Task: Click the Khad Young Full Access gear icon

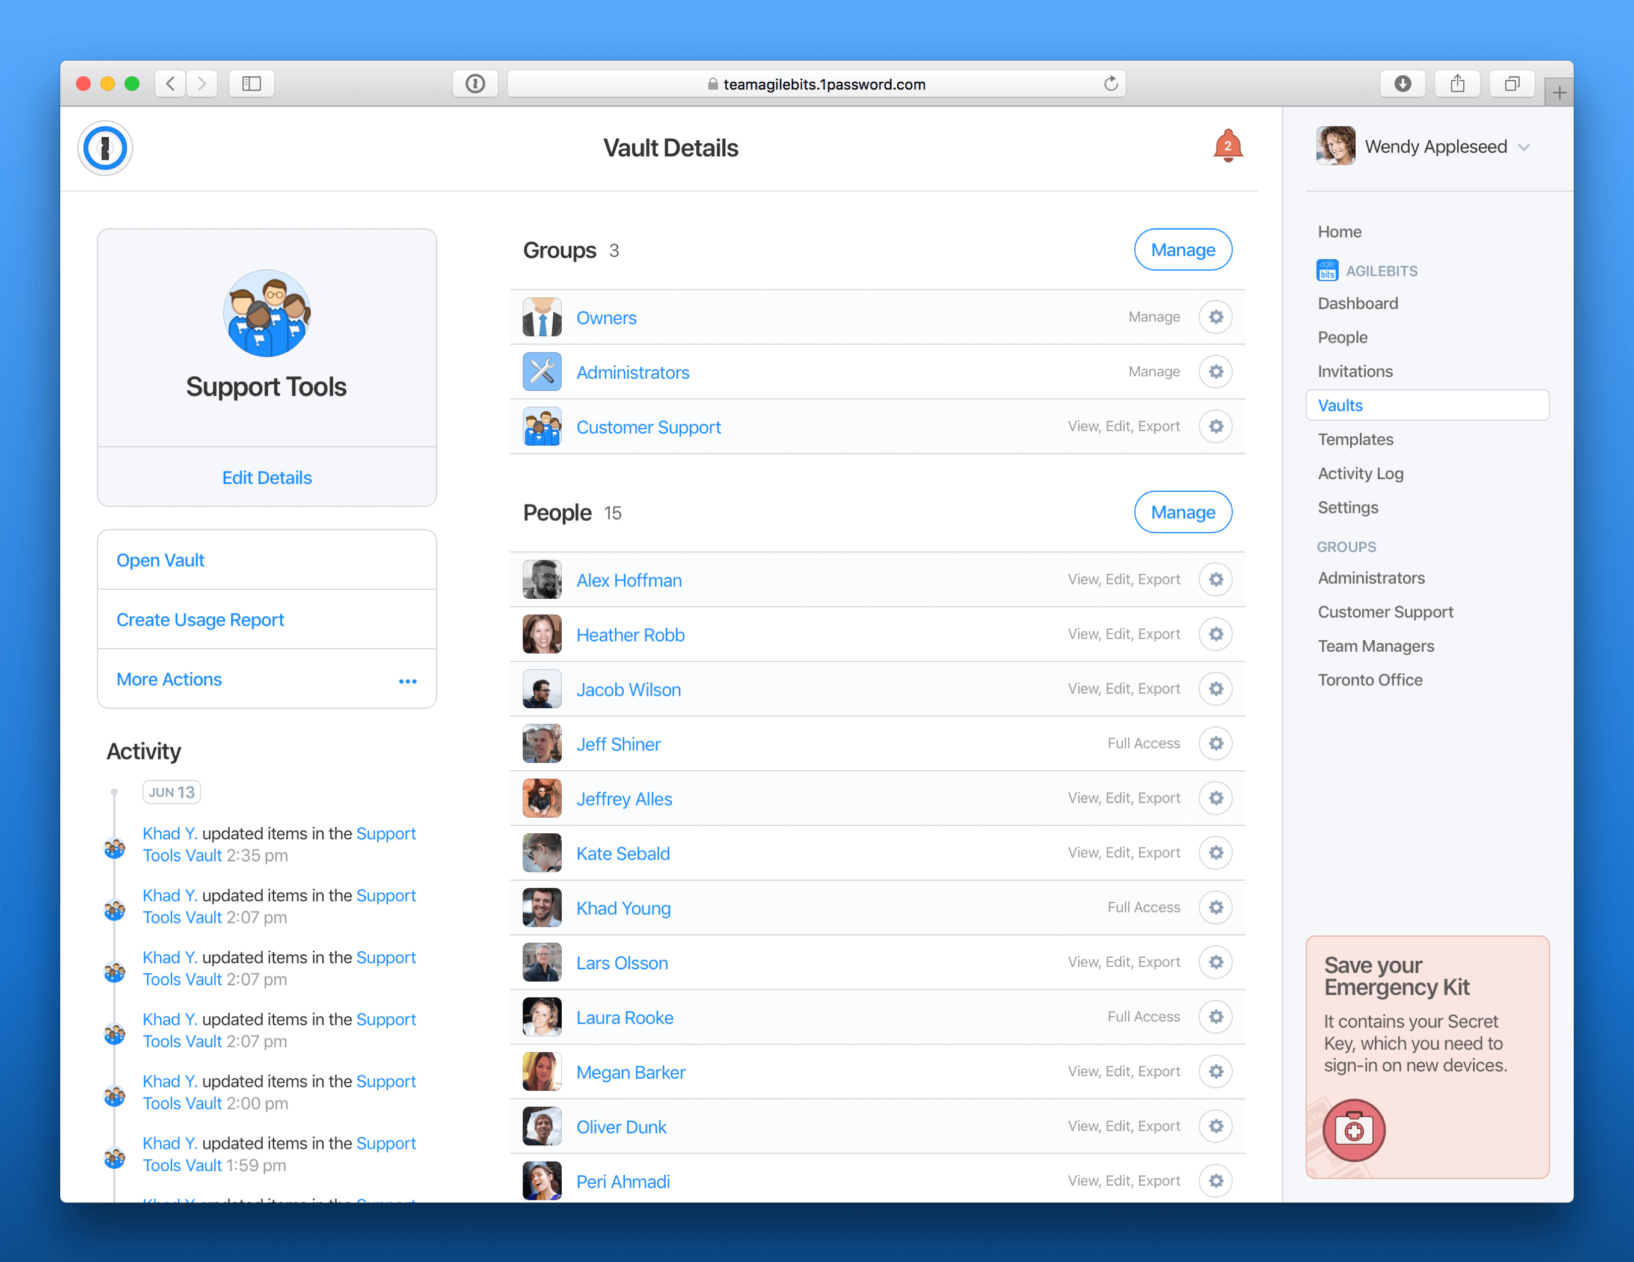Action: coord(1215,908)
